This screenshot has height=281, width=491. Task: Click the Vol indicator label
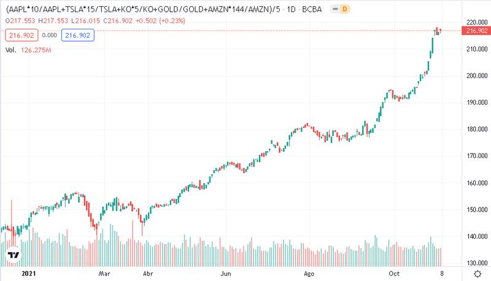(x=12, y=50)
